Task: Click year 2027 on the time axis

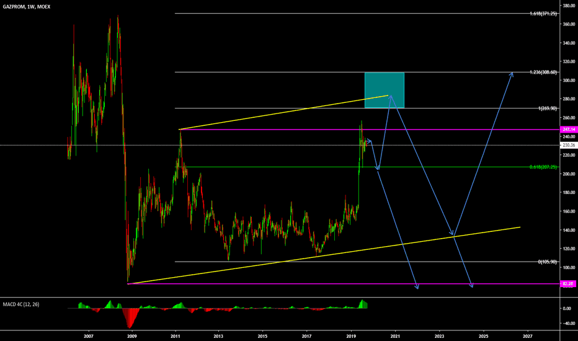Action: coord(528,336)
